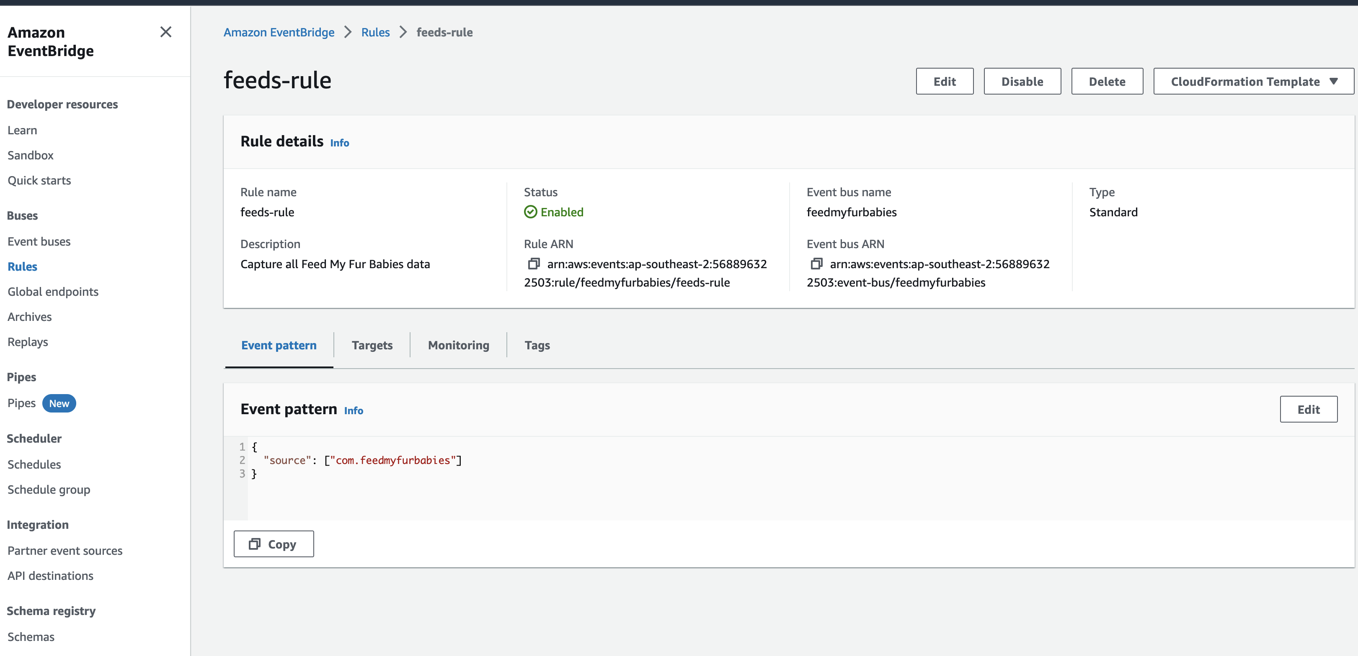Copy the event pattern JSON
1358x656 pixels.
(274, 544)
